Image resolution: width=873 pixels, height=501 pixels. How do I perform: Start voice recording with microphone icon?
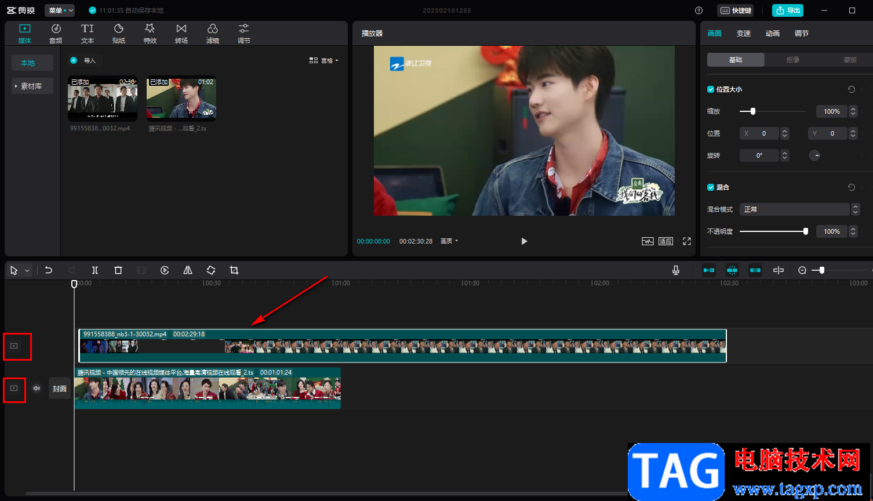point(676,270)
